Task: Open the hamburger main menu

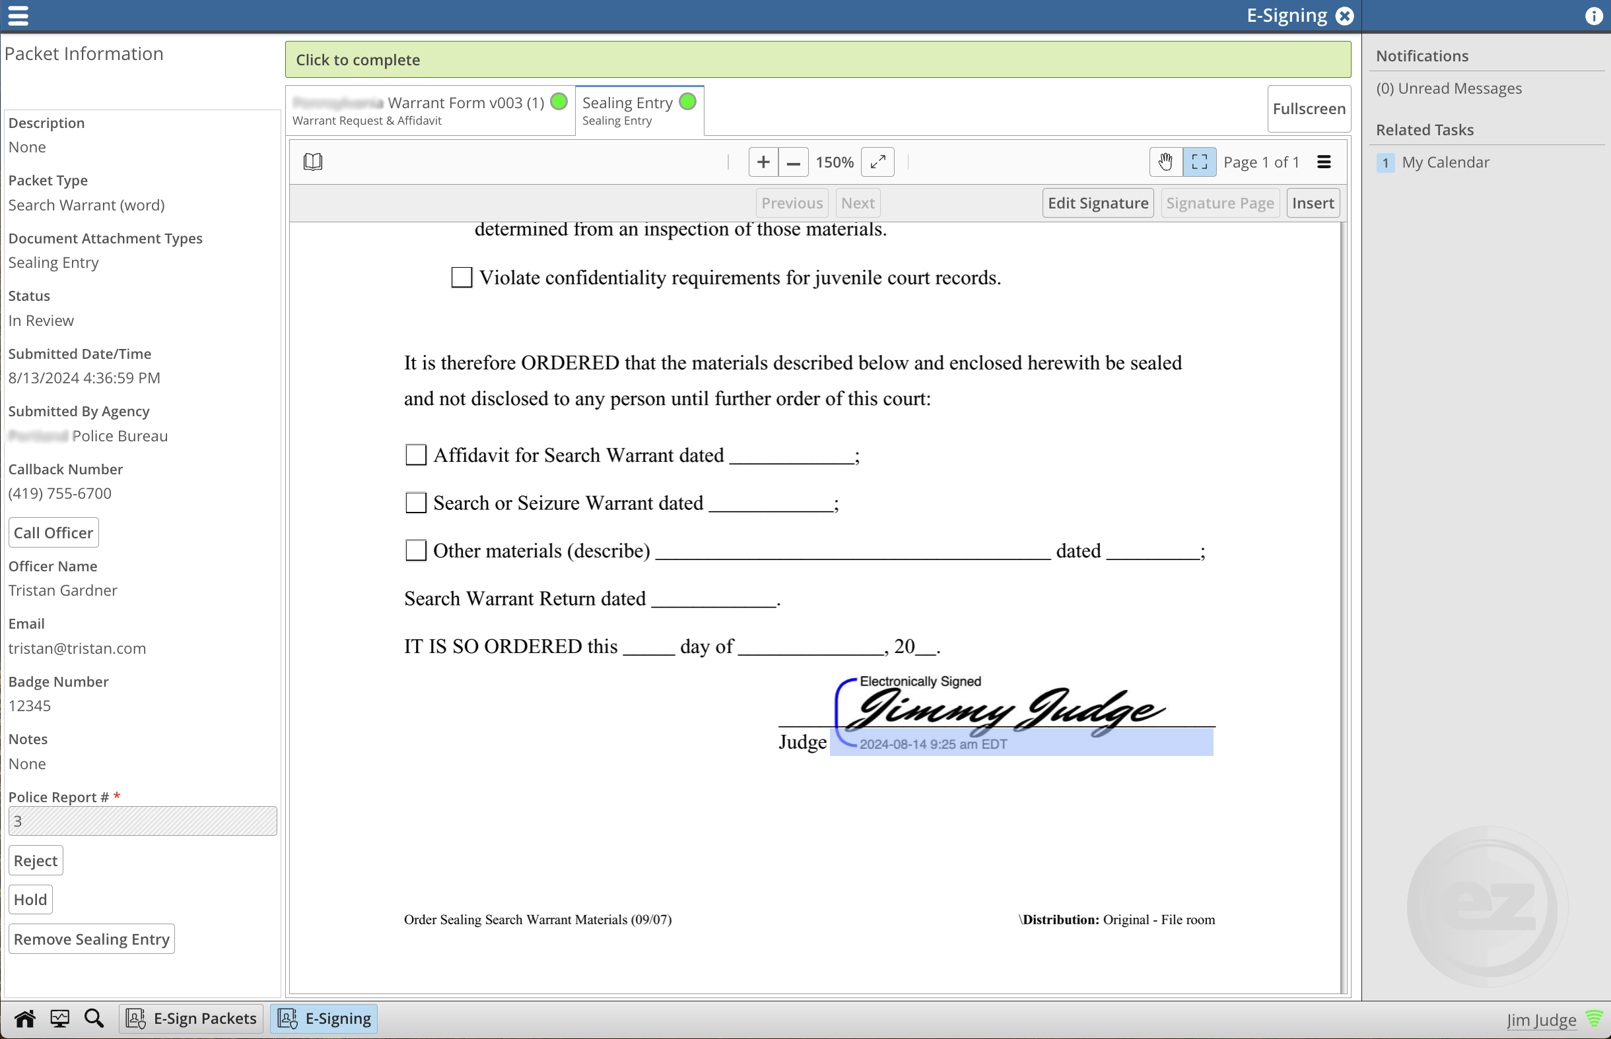Action: coord(18,15)
